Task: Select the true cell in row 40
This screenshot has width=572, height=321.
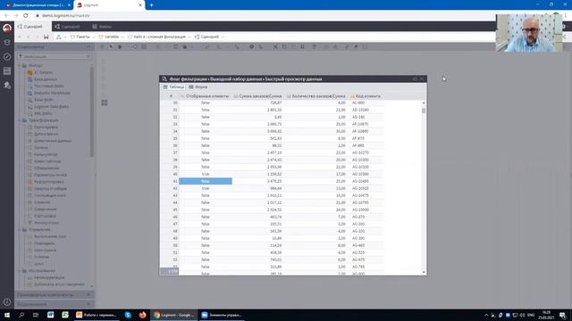Action: point(206,175)
